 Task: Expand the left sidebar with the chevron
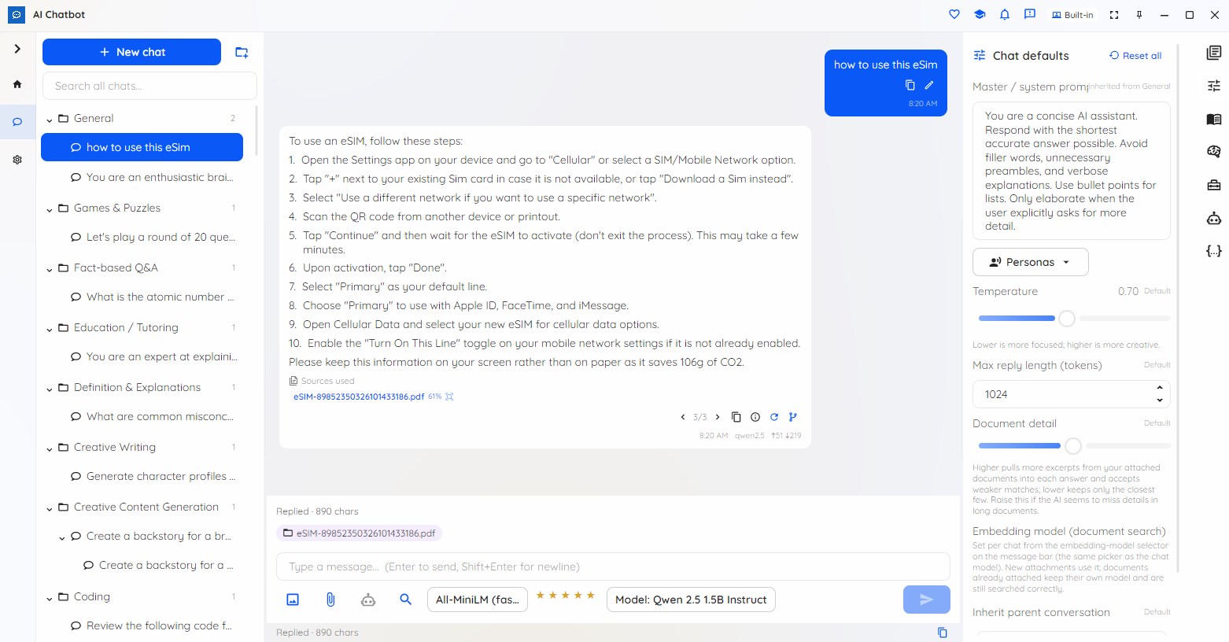click(17, 49)
